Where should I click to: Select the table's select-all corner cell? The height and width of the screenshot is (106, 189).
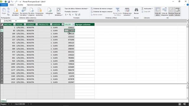[2, 24]
